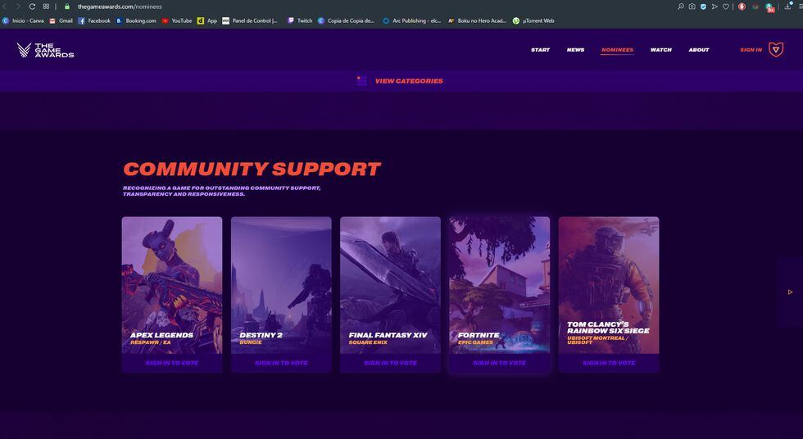This screenshot has width=803, height=439.
Task: Open the browser main menu icon
Action: point(799,7)
